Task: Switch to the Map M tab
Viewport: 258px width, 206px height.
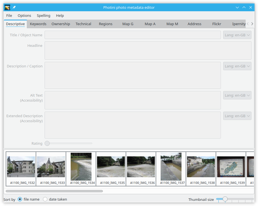Action: (x=172, y=24)
